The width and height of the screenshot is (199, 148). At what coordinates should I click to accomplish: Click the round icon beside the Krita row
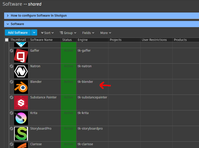click(x=12, y=113)
